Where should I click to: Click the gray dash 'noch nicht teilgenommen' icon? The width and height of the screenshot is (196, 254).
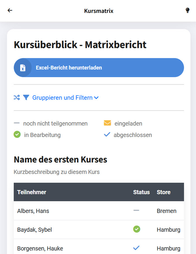tap(17, 123)
